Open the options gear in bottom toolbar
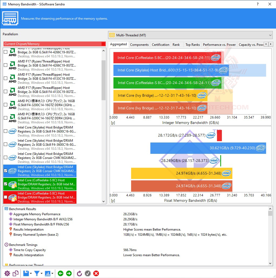The image size is (276, 278). click(7, 273)
